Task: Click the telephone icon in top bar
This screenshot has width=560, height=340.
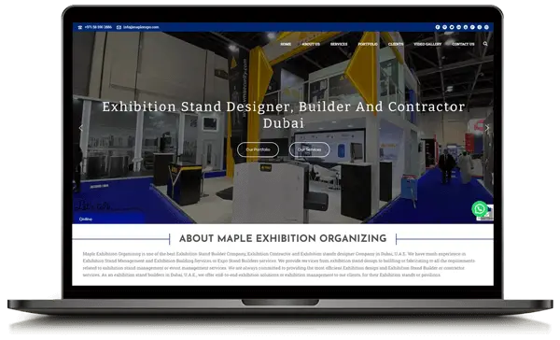Action: point(80,27)
